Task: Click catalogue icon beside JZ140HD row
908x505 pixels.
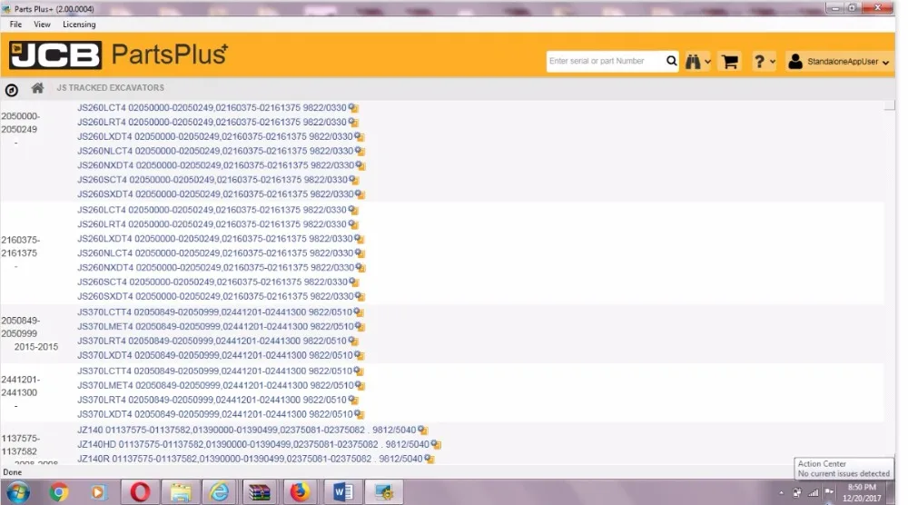Action: (x=436, y=445)
